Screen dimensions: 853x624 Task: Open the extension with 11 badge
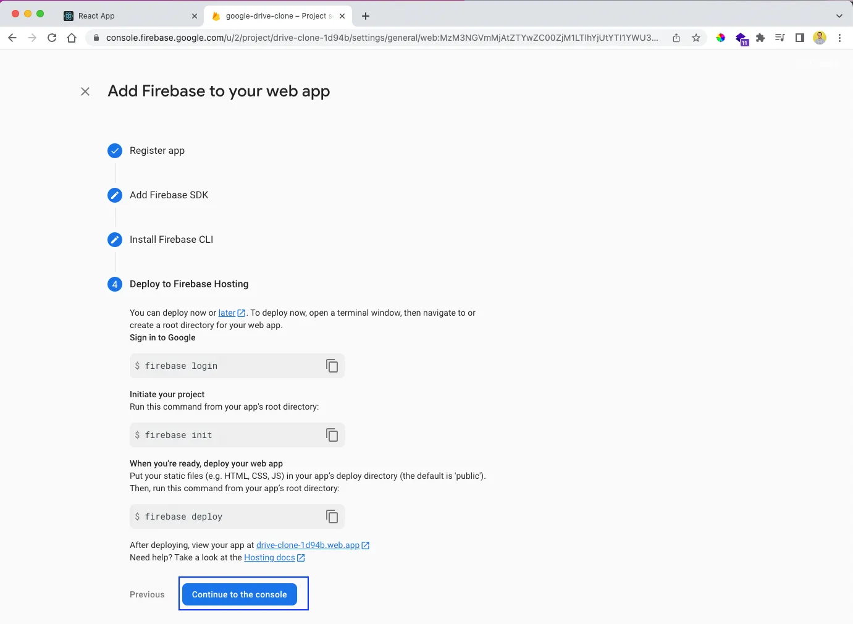pos(741,39)
